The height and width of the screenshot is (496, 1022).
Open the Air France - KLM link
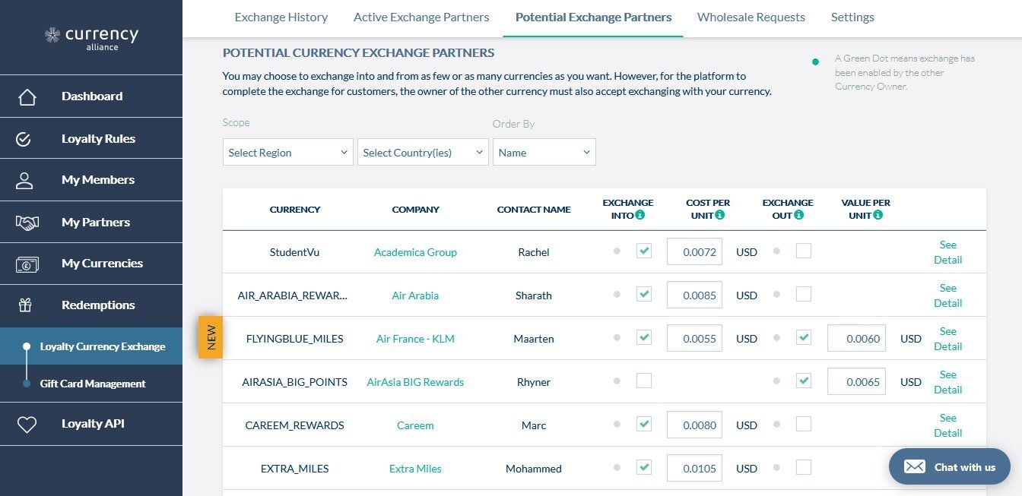pyautogui.click(x=415, y=339)
